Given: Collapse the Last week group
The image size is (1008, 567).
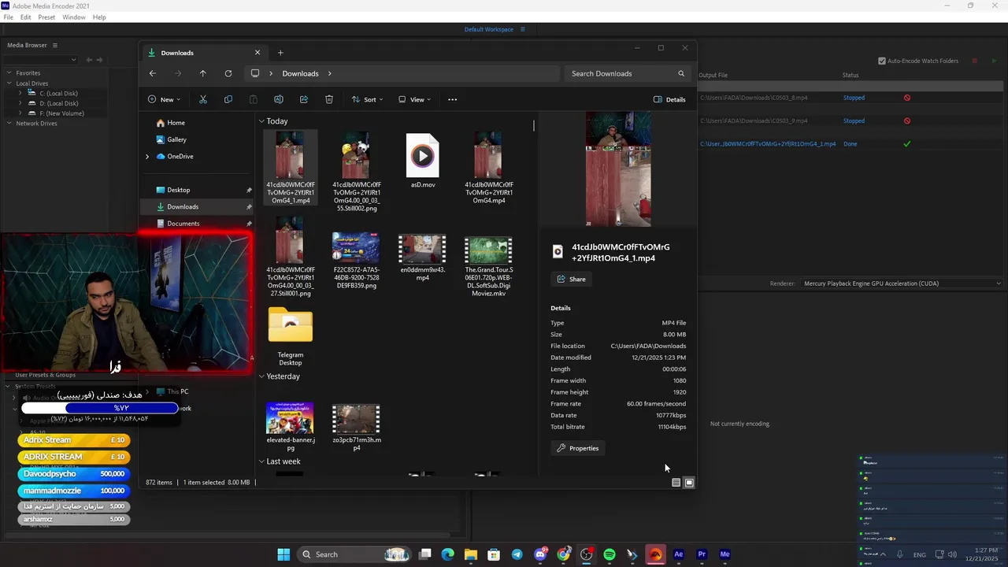Looking at the screenshot, I should [261, 461].
